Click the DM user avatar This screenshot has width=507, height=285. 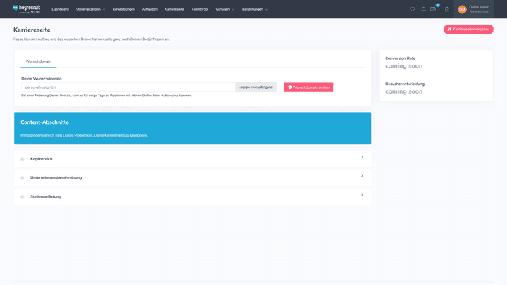tap(462, 9)
